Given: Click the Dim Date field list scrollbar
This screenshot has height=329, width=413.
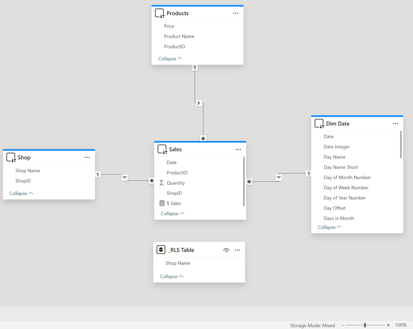Looking at the screenshot, I should click(x=401, y=145).
